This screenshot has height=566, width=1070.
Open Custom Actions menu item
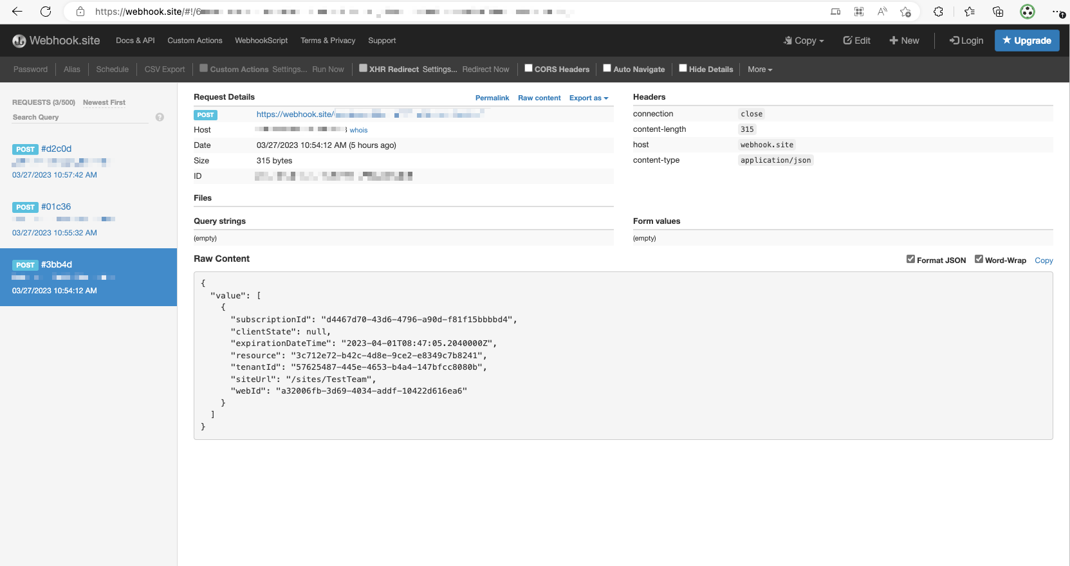click(195, 41)
